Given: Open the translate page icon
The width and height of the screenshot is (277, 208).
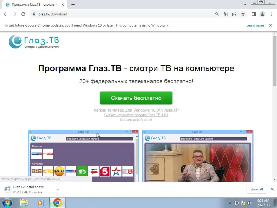Looking at the screenshot, I should tap(226, 14).
